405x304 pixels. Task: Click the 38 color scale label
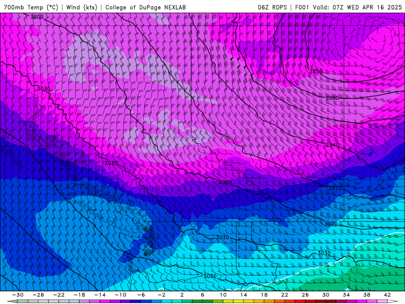tap(367, 295)
